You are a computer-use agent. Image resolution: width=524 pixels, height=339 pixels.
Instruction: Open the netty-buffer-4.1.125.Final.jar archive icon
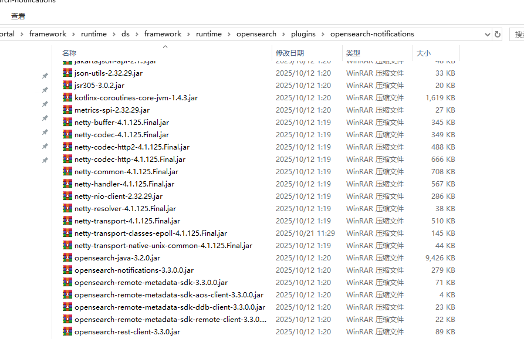(x=67, y=122)
